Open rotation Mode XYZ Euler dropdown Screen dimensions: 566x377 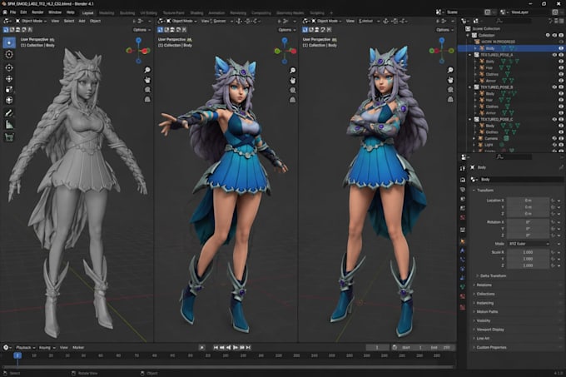pyautogui.click(x=529, y=244)
